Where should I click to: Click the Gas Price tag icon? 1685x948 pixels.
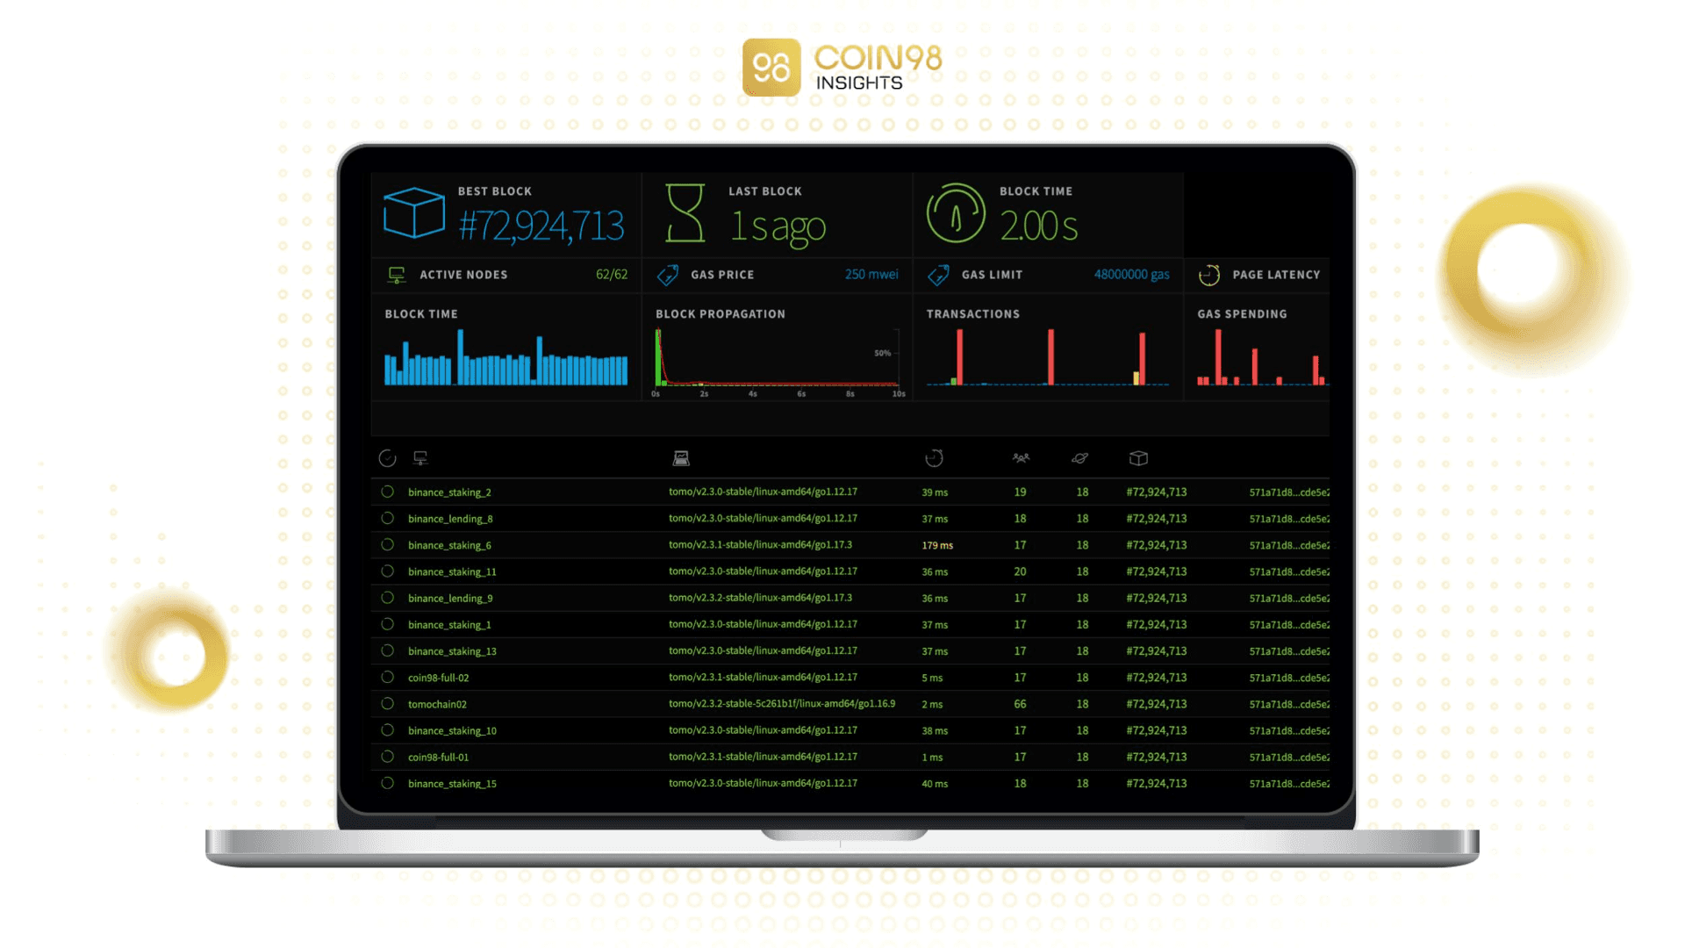[668, 276]
